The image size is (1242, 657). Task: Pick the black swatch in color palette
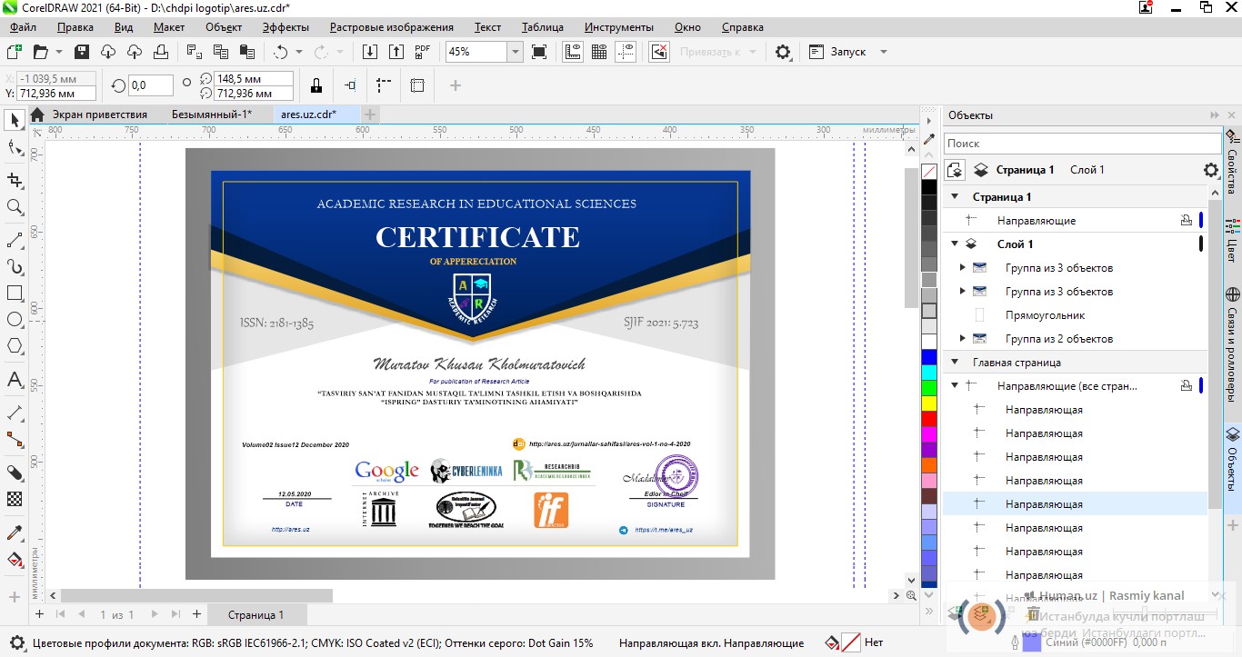tap(928, 187)
